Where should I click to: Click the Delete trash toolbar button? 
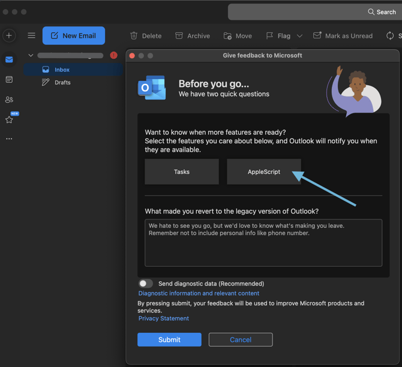tap(146, 36)
